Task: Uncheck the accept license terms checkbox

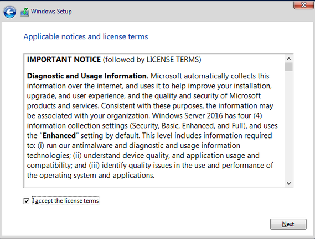Action: [x=27, y=200]
